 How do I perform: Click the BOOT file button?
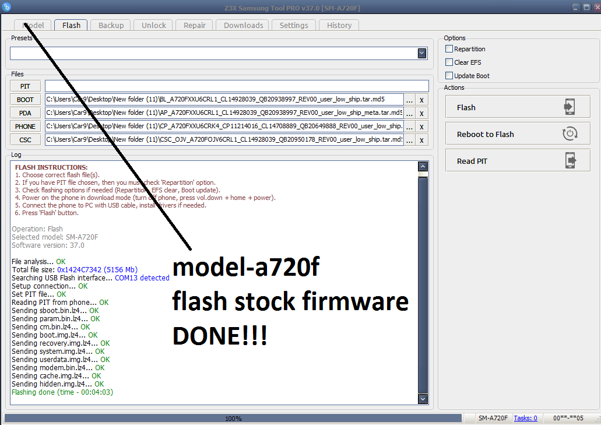click(25, 100)
